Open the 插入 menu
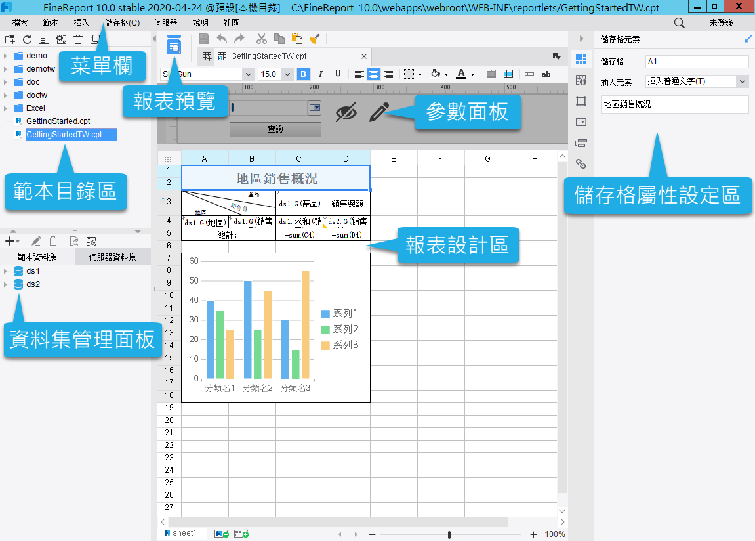 [x=81, y=23]
